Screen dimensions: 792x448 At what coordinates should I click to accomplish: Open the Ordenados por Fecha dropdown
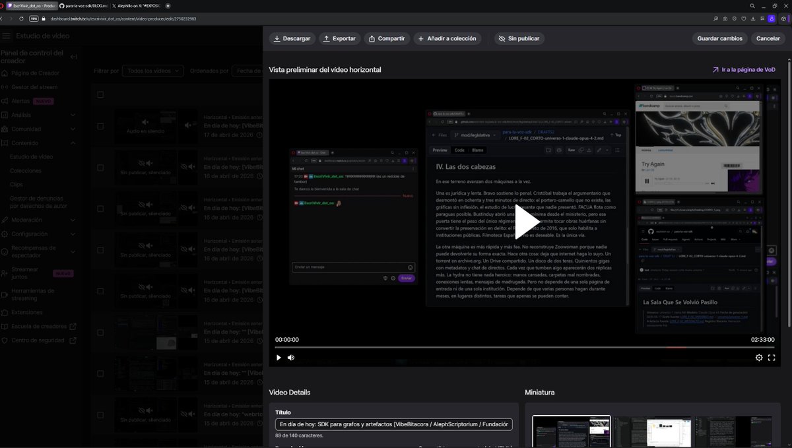248,71
